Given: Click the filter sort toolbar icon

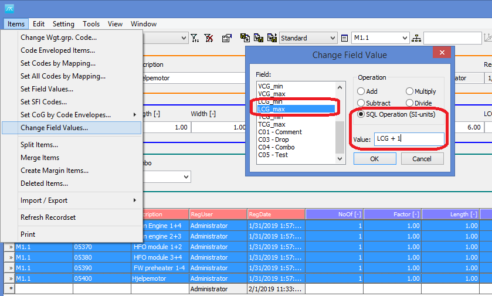Looking at the screenshot, I should 195,38.
